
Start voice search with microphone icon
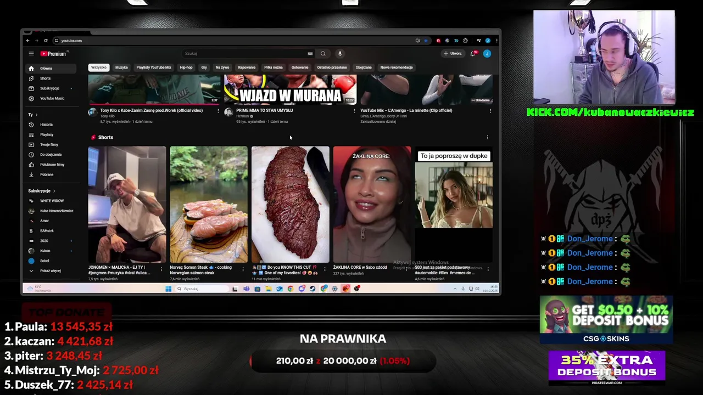point(340,54)
